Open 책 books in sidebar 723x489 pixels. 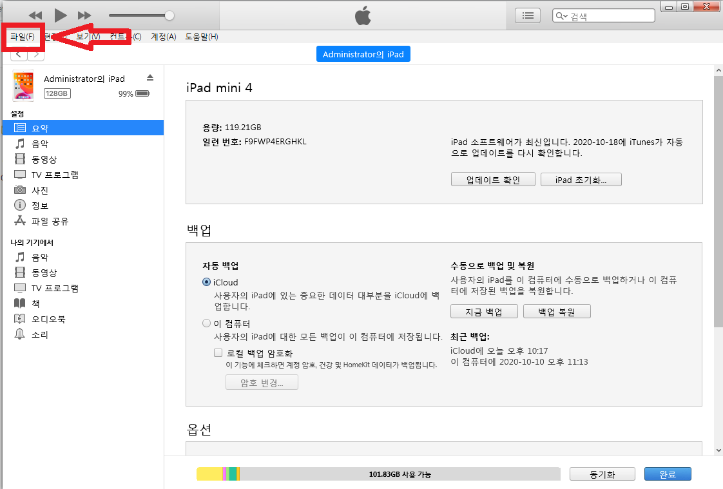(83, 303)
